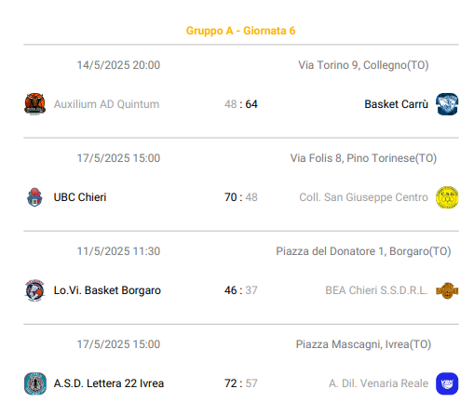Click the 48 : 64 match score
Image resolution: width=474 pixels, height=416 pixels.
241,104
